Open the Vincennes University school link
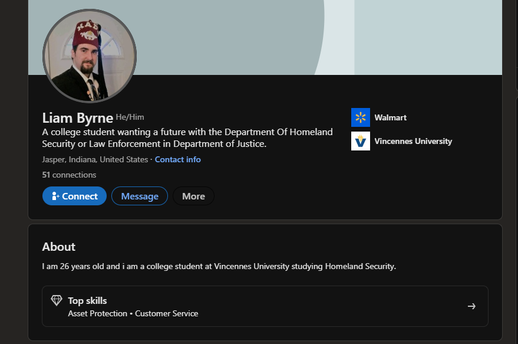518x344 pixels. click(x=413, y=141)
